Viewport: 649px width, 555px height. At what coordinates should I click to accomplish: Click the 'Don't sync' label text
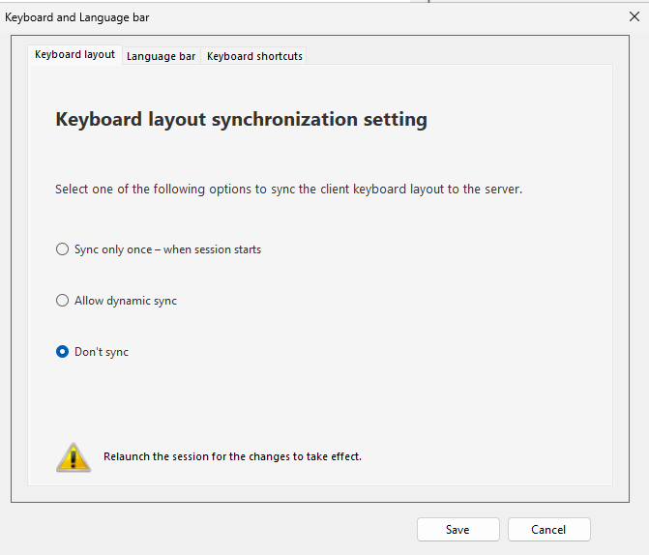coord(102,352)
